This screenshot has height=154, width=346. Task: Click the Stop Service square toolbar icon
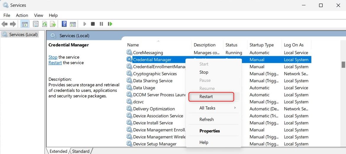[93, 24]
